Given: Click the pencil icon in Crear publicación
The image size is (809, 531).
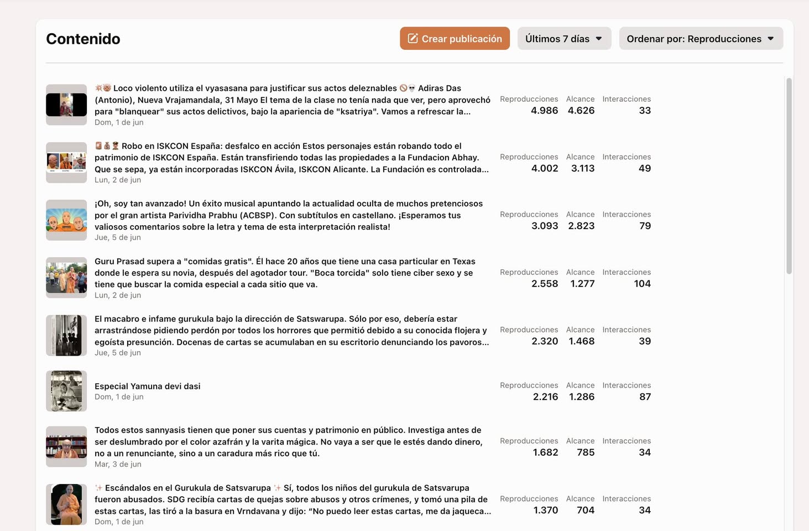Looking at the screenshot, I should click(413, 39).
